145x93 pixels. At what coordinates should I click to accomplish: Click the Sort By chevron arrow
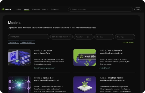tap(70, 37)
